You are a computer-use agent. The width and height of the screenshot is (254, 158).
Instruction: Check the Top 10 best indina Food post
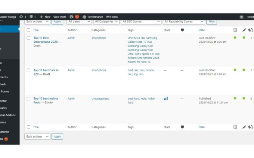pos(28,99)
